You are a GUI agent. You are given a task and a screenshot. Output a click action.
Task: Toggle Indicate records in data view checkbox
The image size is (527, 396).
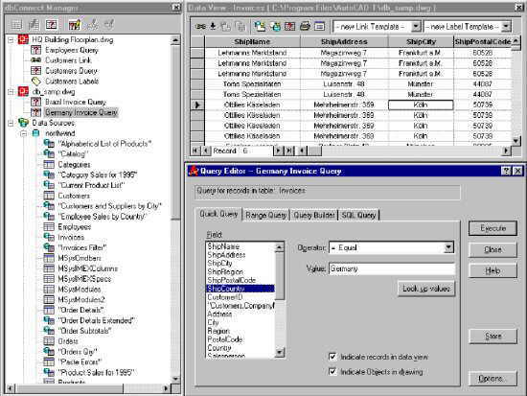(332, 357)
